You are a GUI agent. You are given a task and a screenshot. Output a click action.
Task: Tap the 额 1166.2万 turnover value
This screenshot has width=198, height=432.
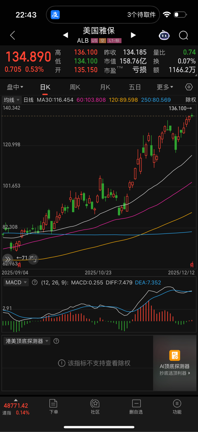[x=175, y=70]
